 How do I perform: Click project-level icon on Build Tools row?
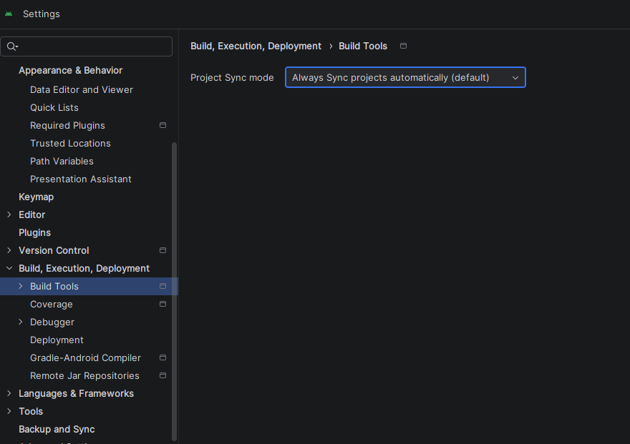[x=163, y=286]
